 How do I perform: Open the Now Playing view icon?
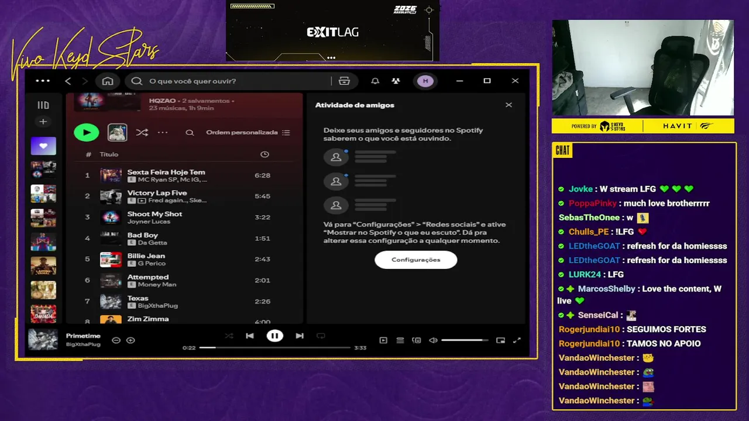(383, 340)
